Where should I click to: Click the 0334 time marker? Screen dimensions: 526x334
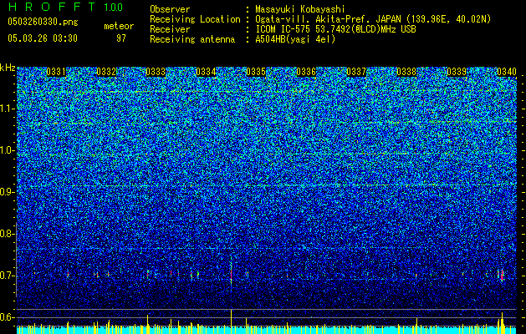pos(206,72)
